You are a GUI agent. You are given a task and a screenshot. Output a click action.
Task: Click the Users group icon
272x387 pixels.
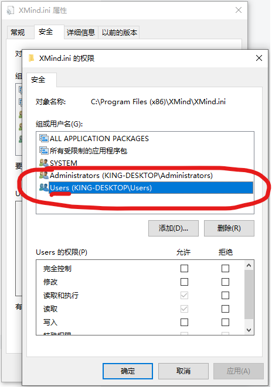[x=44, y=187]
